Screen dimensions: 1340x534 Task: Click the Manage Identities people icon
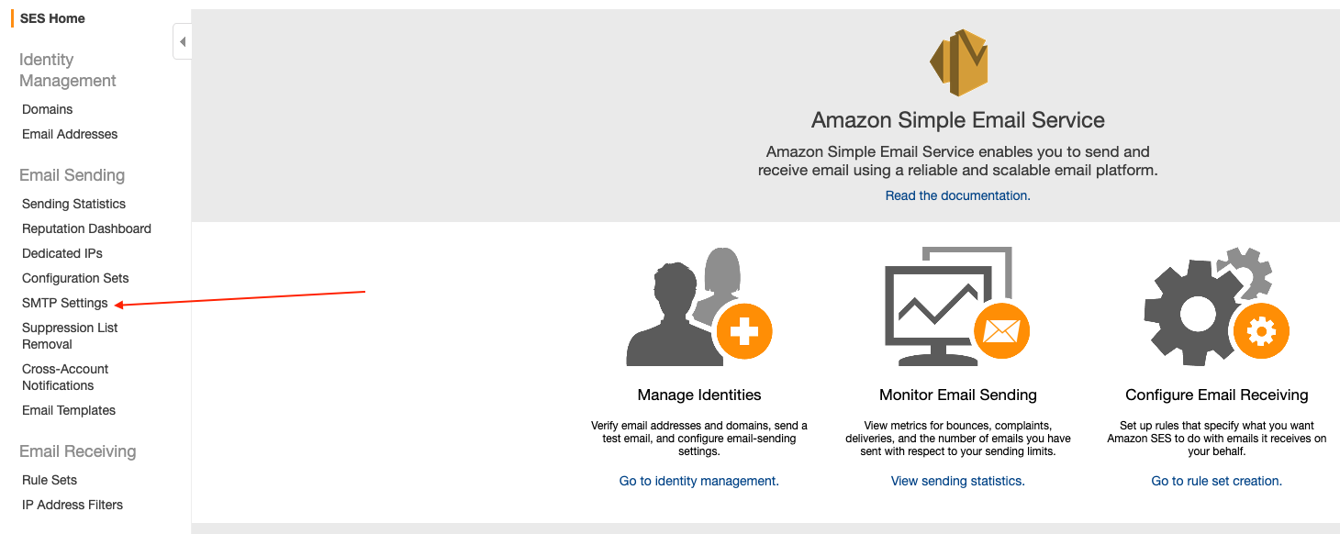tap(698, 307)
